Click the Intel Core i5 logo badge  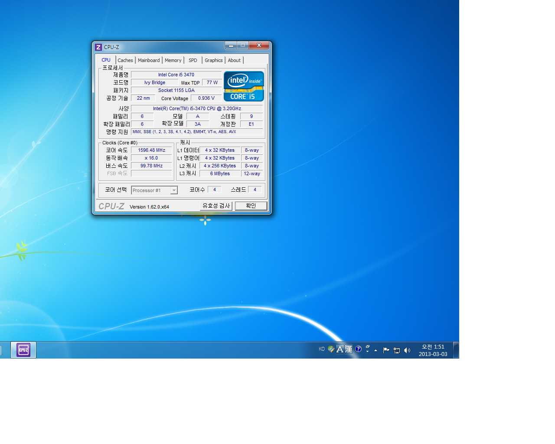point(244,86)
